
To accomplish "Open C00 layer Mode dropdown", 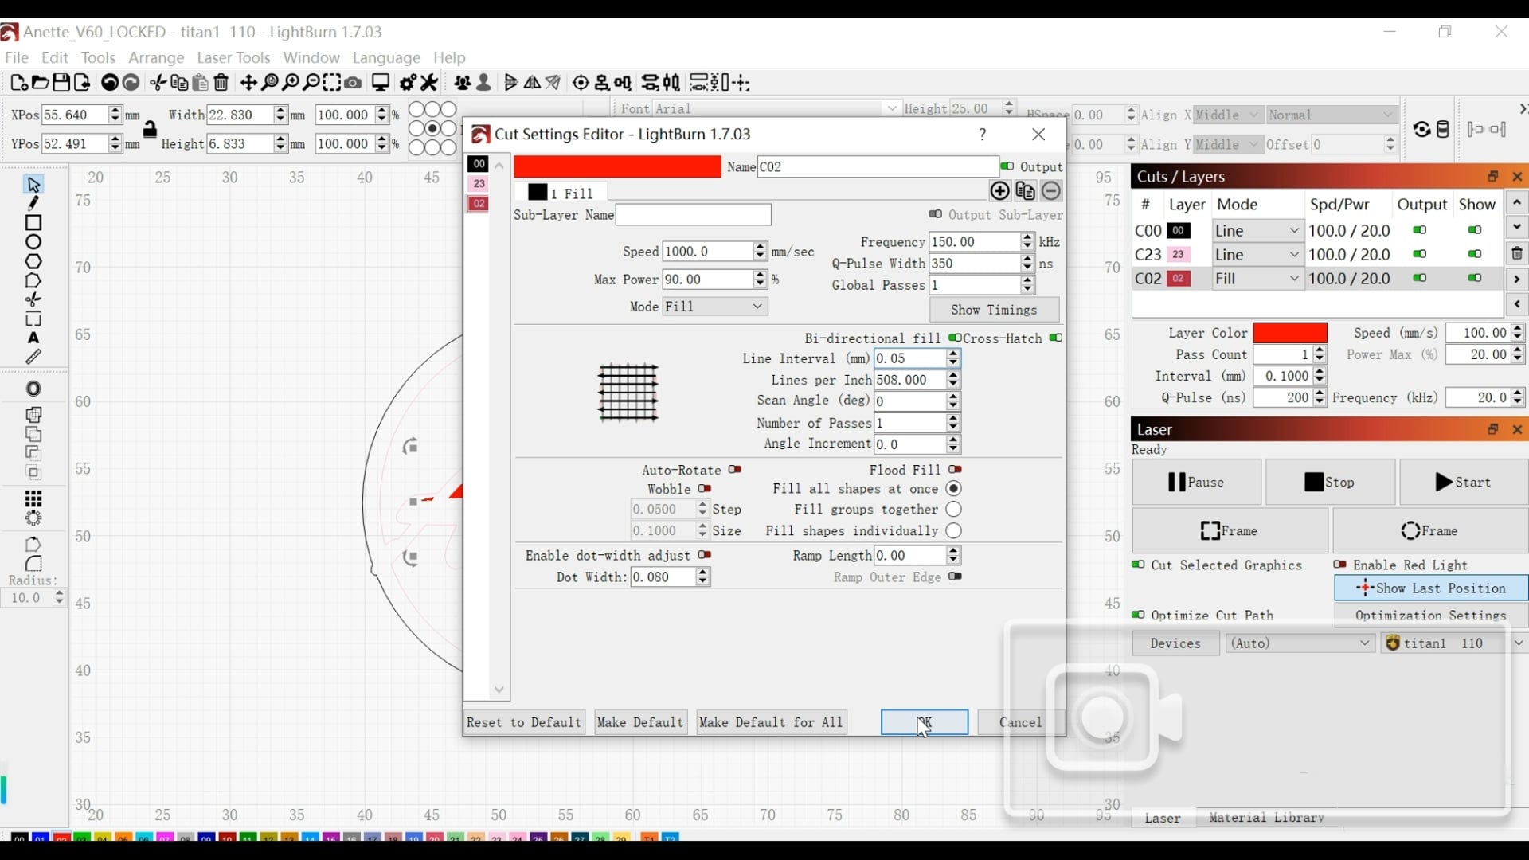I will pos(1257,231).
